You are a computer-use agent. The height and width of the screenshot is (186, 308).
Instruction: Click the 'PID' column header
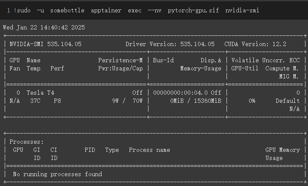pos(90,150)
